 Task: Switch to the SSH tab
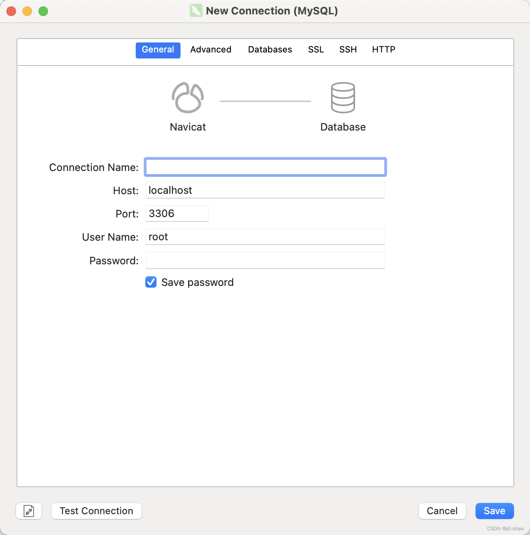[x=348, y=50]
